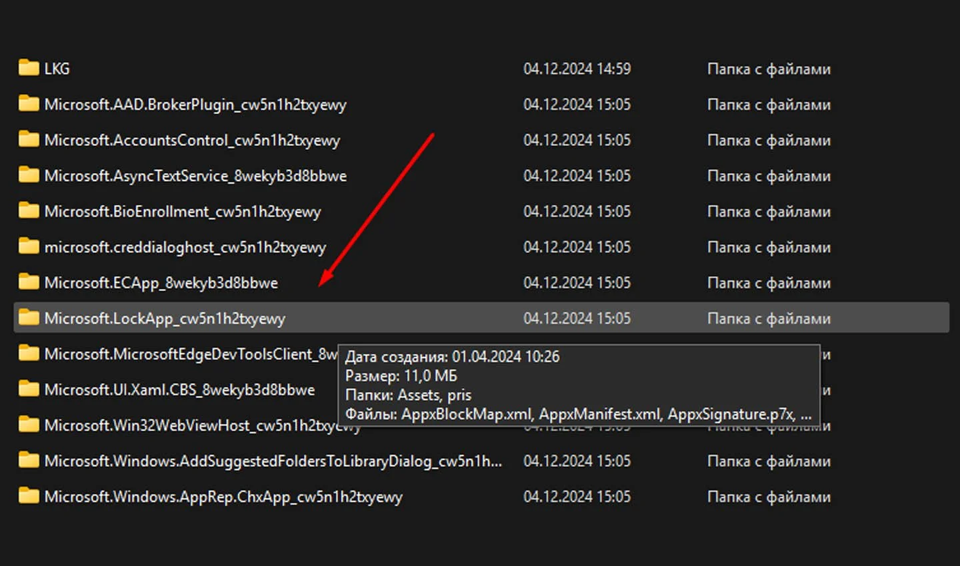Select the LKG folder name

[x=57, y=69]
